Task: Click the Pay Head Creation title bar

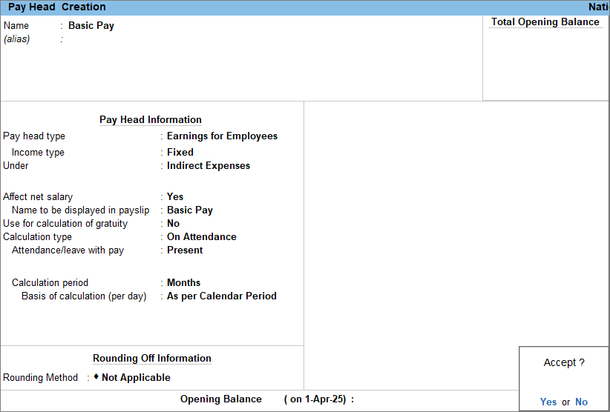Action: pos(57,7)
